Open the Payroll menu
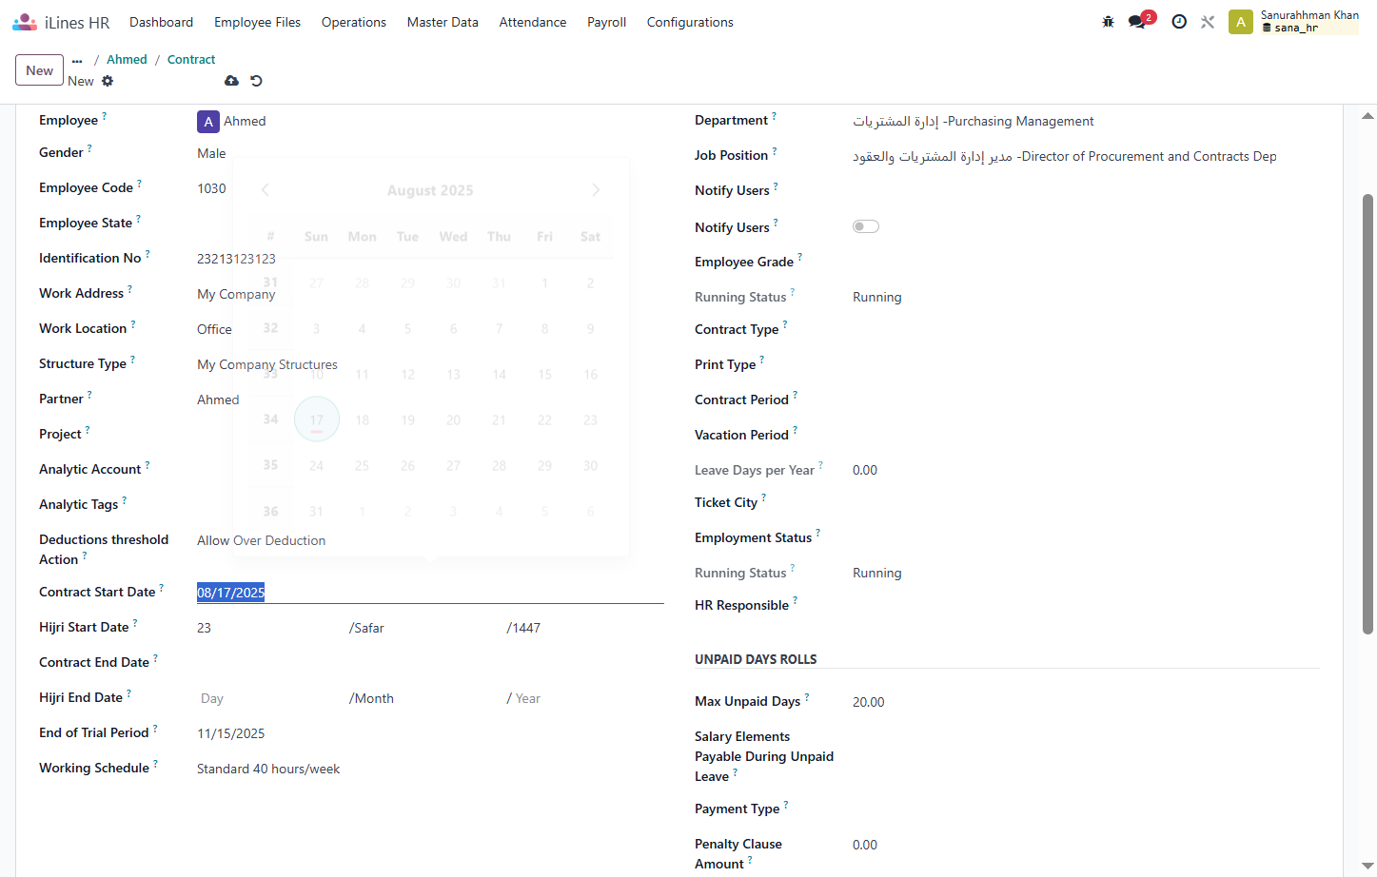This screenshot has width=1377, height=877. (x=606, y=22)
